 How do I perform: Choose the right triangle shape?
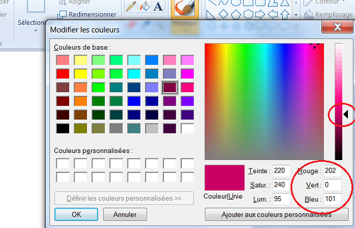[x=211, y=15]
